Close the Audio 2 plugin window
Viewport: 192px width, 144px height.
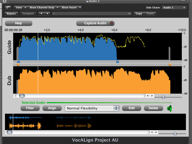point(4,1)
